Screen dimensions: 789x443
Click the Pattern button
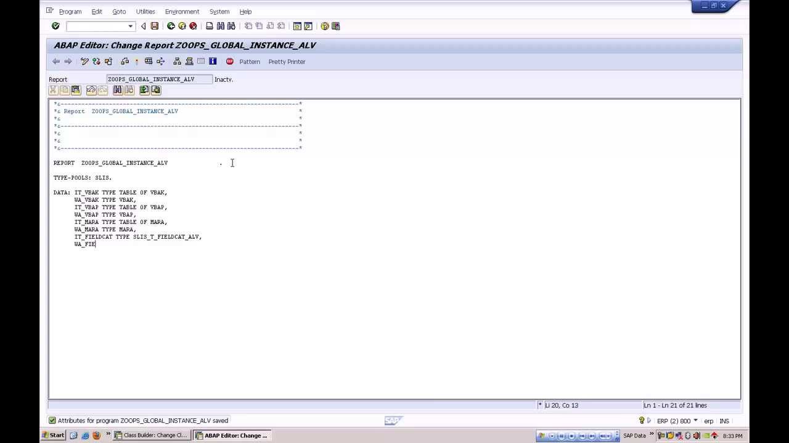250,62
